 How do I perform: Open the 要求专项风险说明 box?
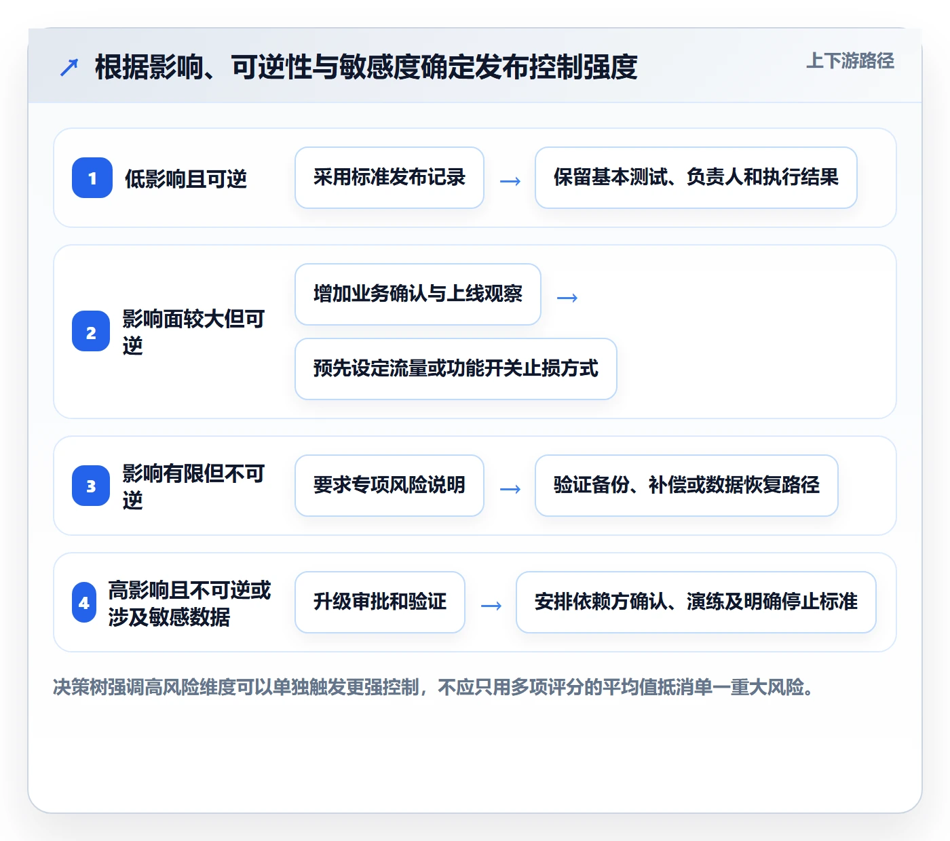(x=389, y=486)
